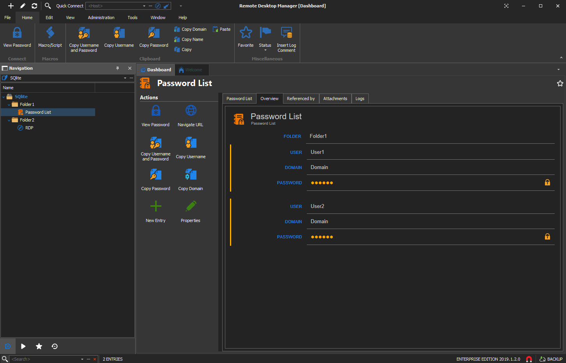566x363 pixels.
Task: Open the Referenced by tab
Action: pyautogui.click(x=301, y=99)
